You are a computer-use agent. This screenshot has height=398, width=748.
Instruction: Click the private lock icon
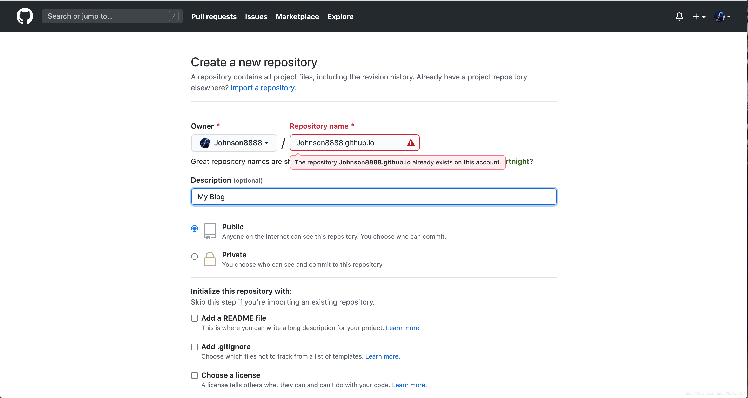[x=209, y=258]
